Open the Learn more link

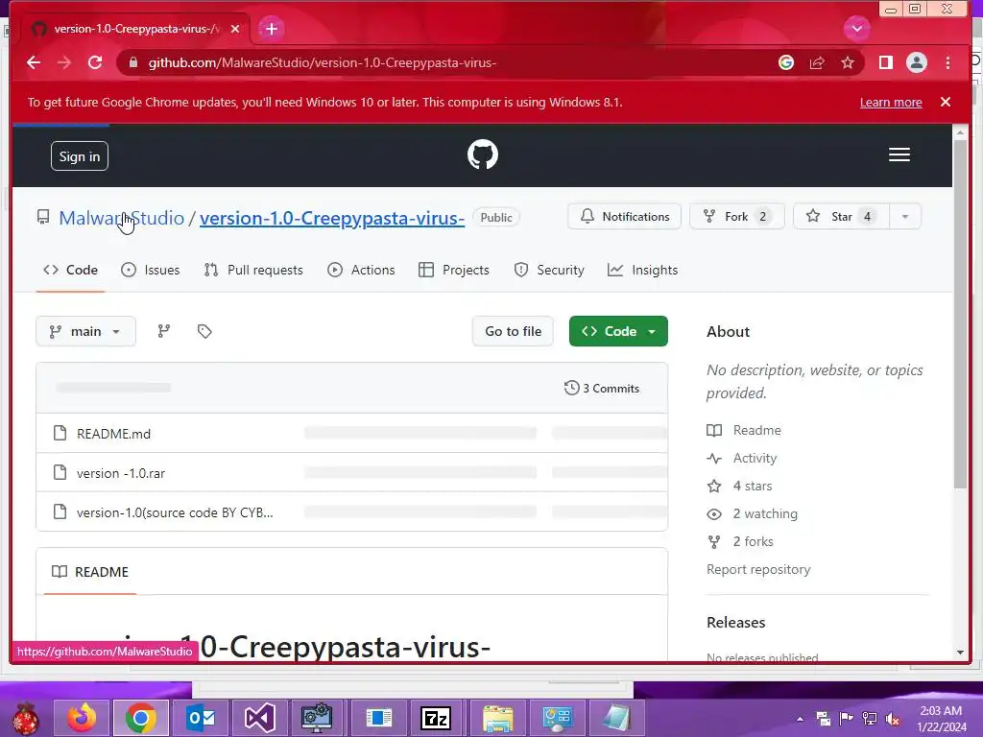coord(891,102)
